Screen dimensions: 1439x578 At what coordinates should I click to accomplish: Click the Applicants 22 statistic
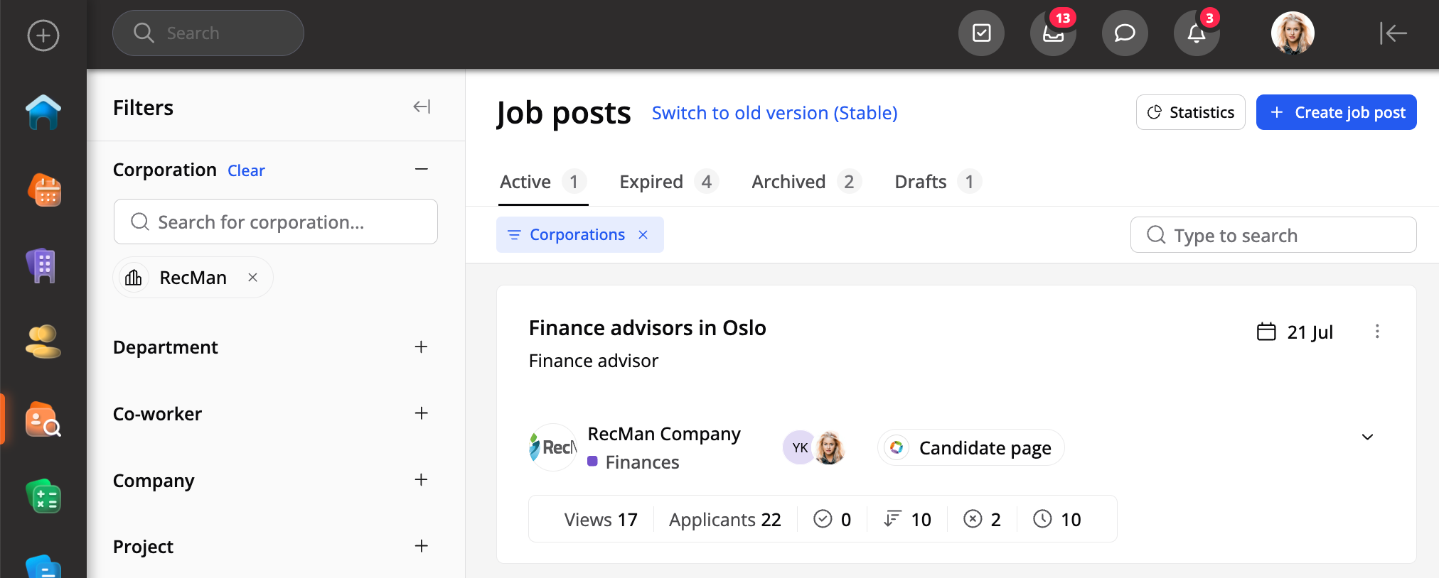click(724, 520)
